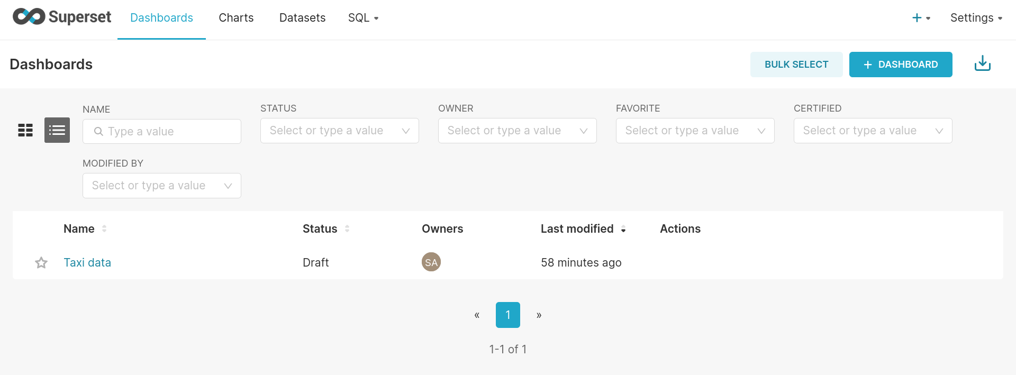Expand the Modified By filter dropdown
1016x375 pixels.
pyautogui.click(x=161, y=186)
